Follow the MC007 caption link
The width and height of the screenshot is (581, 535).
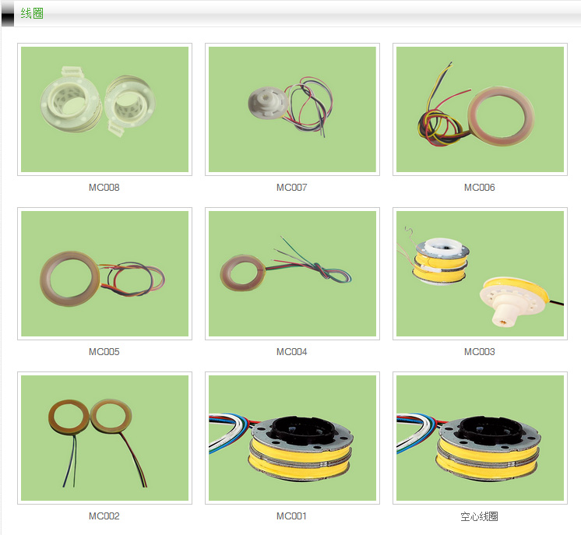[292, 188]
